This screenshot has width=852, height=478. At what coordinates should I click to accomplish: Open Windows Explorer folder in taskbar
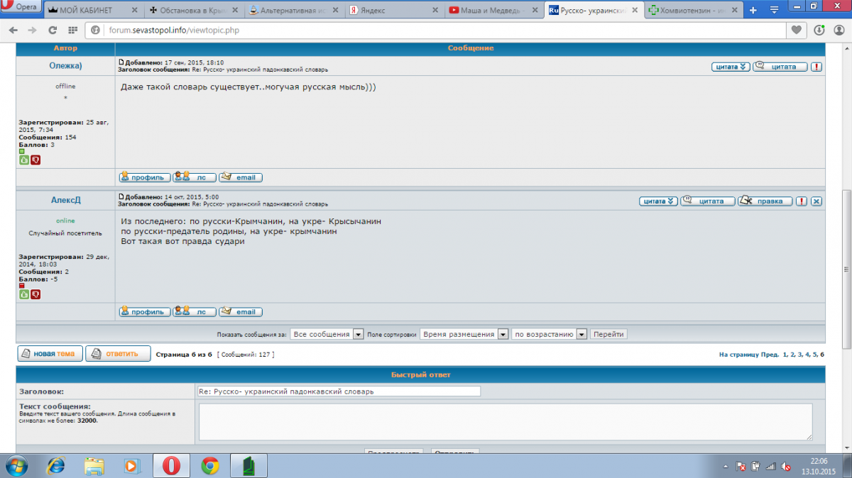pyautogui.click(x=94, y=466)
